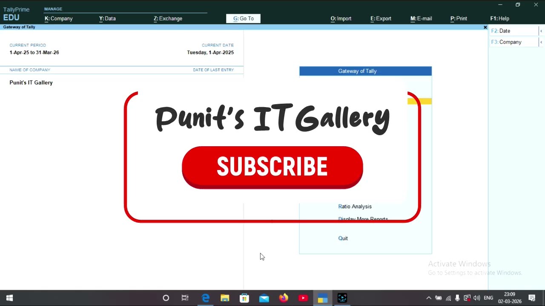The height and width of the screenshot is (306, 545).
Task: Open the Action Center notifications icon
Action: point(532,298)
